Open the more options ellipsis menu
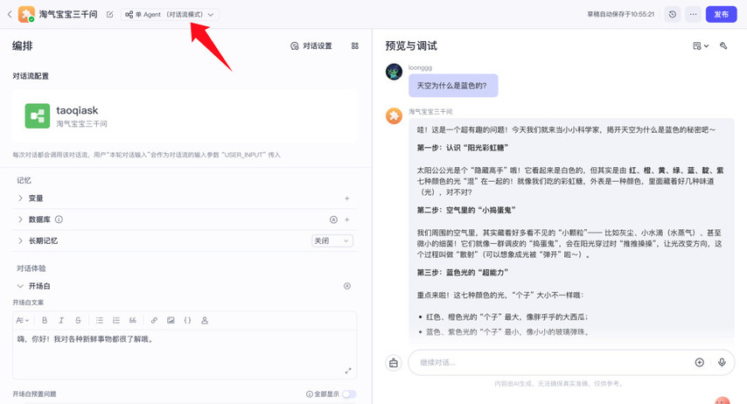The width and height of the screenshot is (747, 404). (693, 14)
